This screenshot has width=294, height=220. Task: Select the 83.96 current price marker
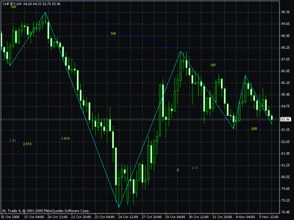pyautogui.click(x=286, y=119)
